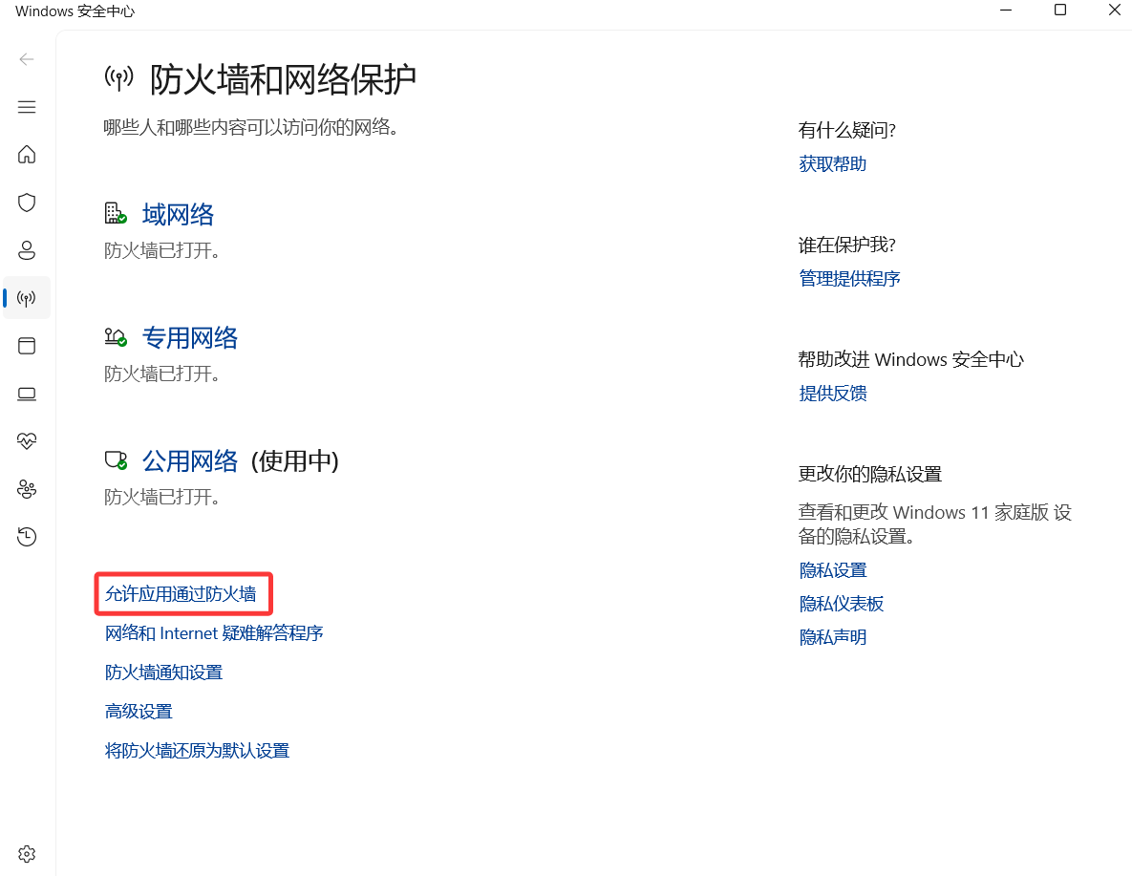Screen dimensions: 1132x876
Task: Go back using the back arrow
Action: pos(27,59)
